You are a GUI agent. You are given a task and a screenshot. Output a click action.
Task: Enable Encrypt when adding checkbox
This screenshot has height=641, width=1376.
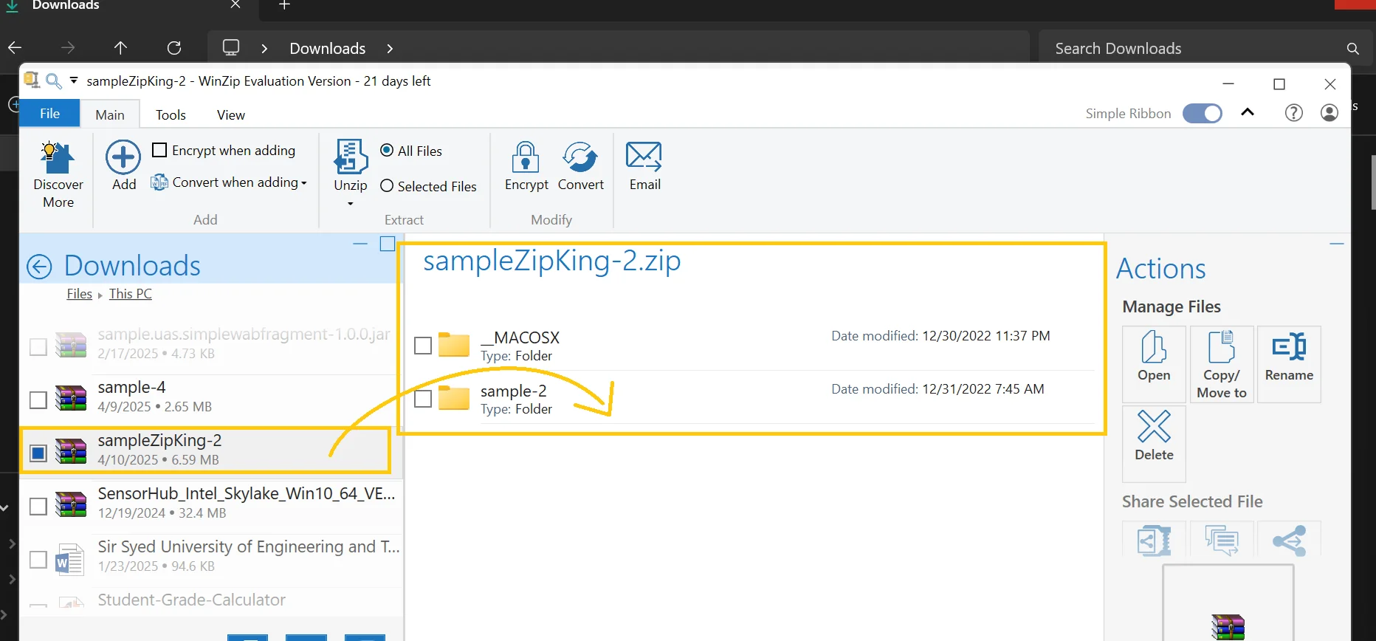point(159,150)
